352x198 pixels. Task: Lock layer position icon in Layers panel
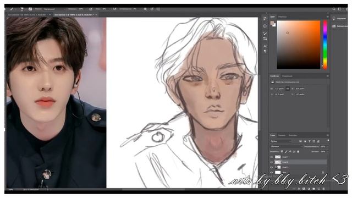pos(290,152)
